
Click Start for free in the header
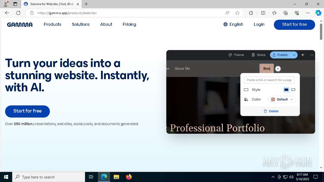[x=294, y=25]
